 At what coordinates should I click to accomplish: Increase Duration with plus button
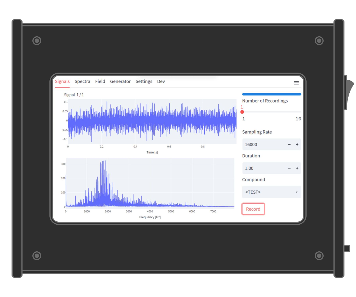297,168
